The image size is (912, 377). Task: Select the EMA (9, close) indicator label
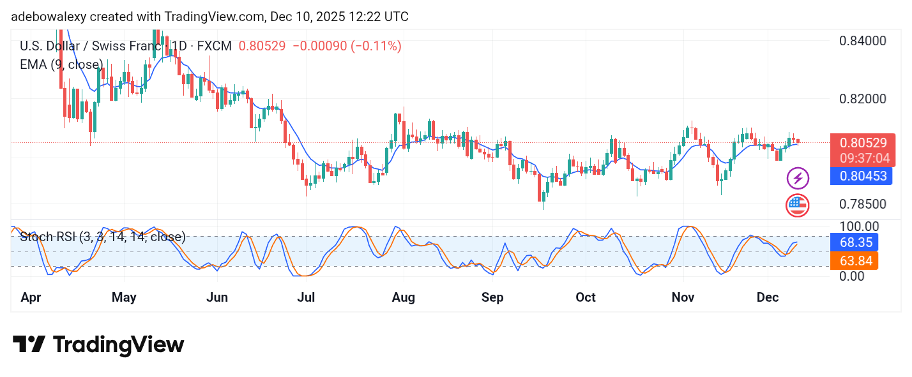tap(62, 64)
